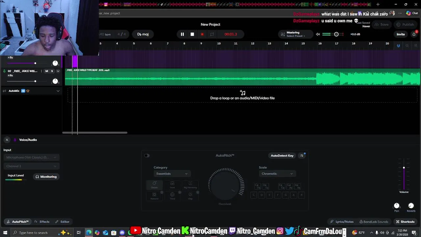Open track 02 three-dot menu
Screen dimensions: 421x237
tap(41, 71)
